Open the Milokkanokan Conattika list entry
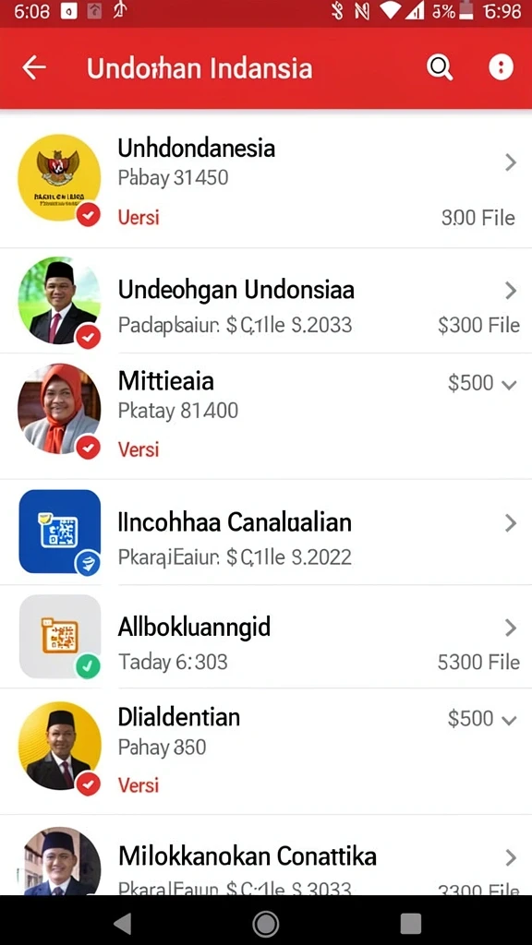Image resolution: width=532 pixels, height=945 pixels. coord(266,855)
